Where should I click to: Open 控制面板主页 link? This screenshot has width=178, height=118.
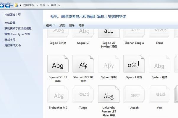tap(13, 15)
